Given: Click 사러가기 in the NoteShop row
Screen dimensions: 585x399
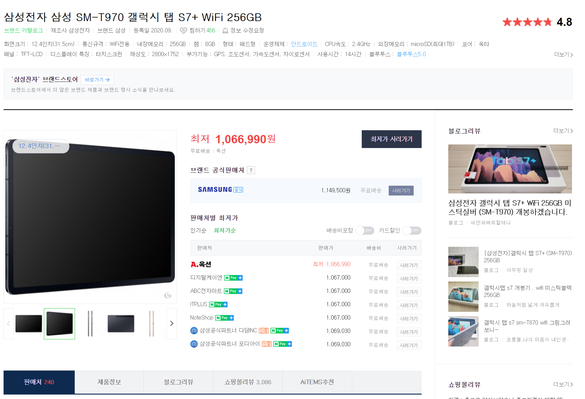Looking at the screenshot, I should pos(409,319).
